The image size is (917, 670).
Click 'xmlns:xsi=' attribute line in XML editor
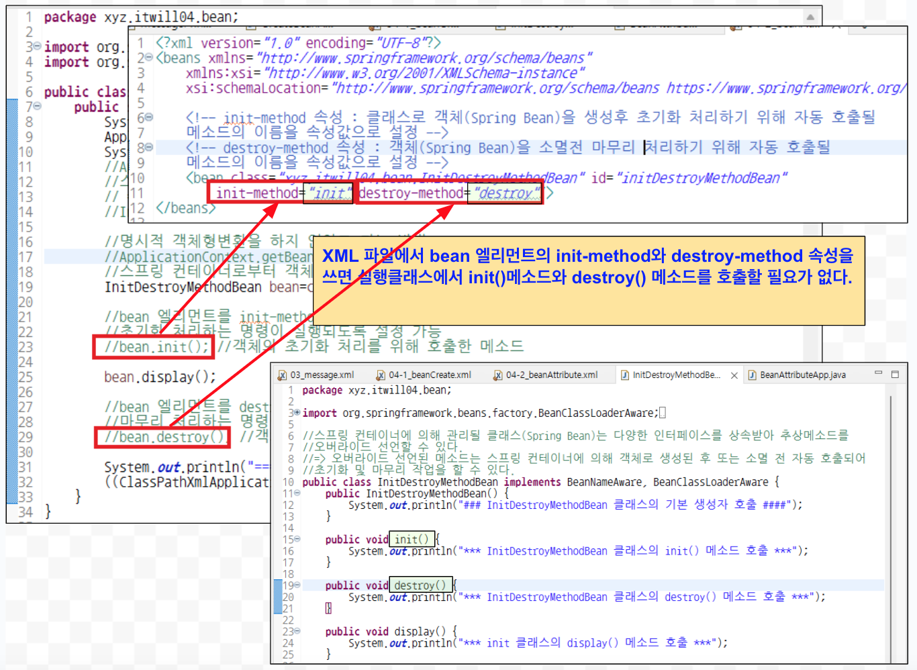point(385,73)
